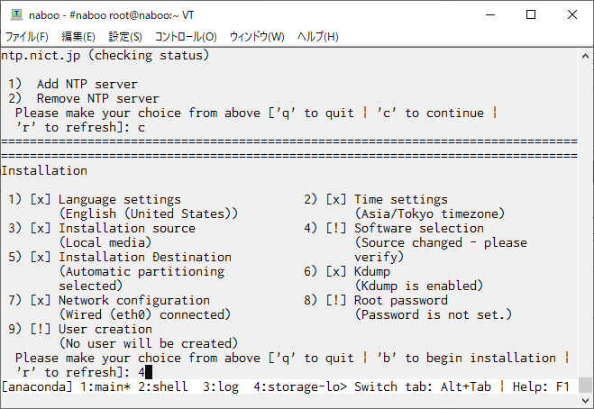594x409 pixels.
Task: Open the ヘルプ(H) menu
Action: (317, 37)
